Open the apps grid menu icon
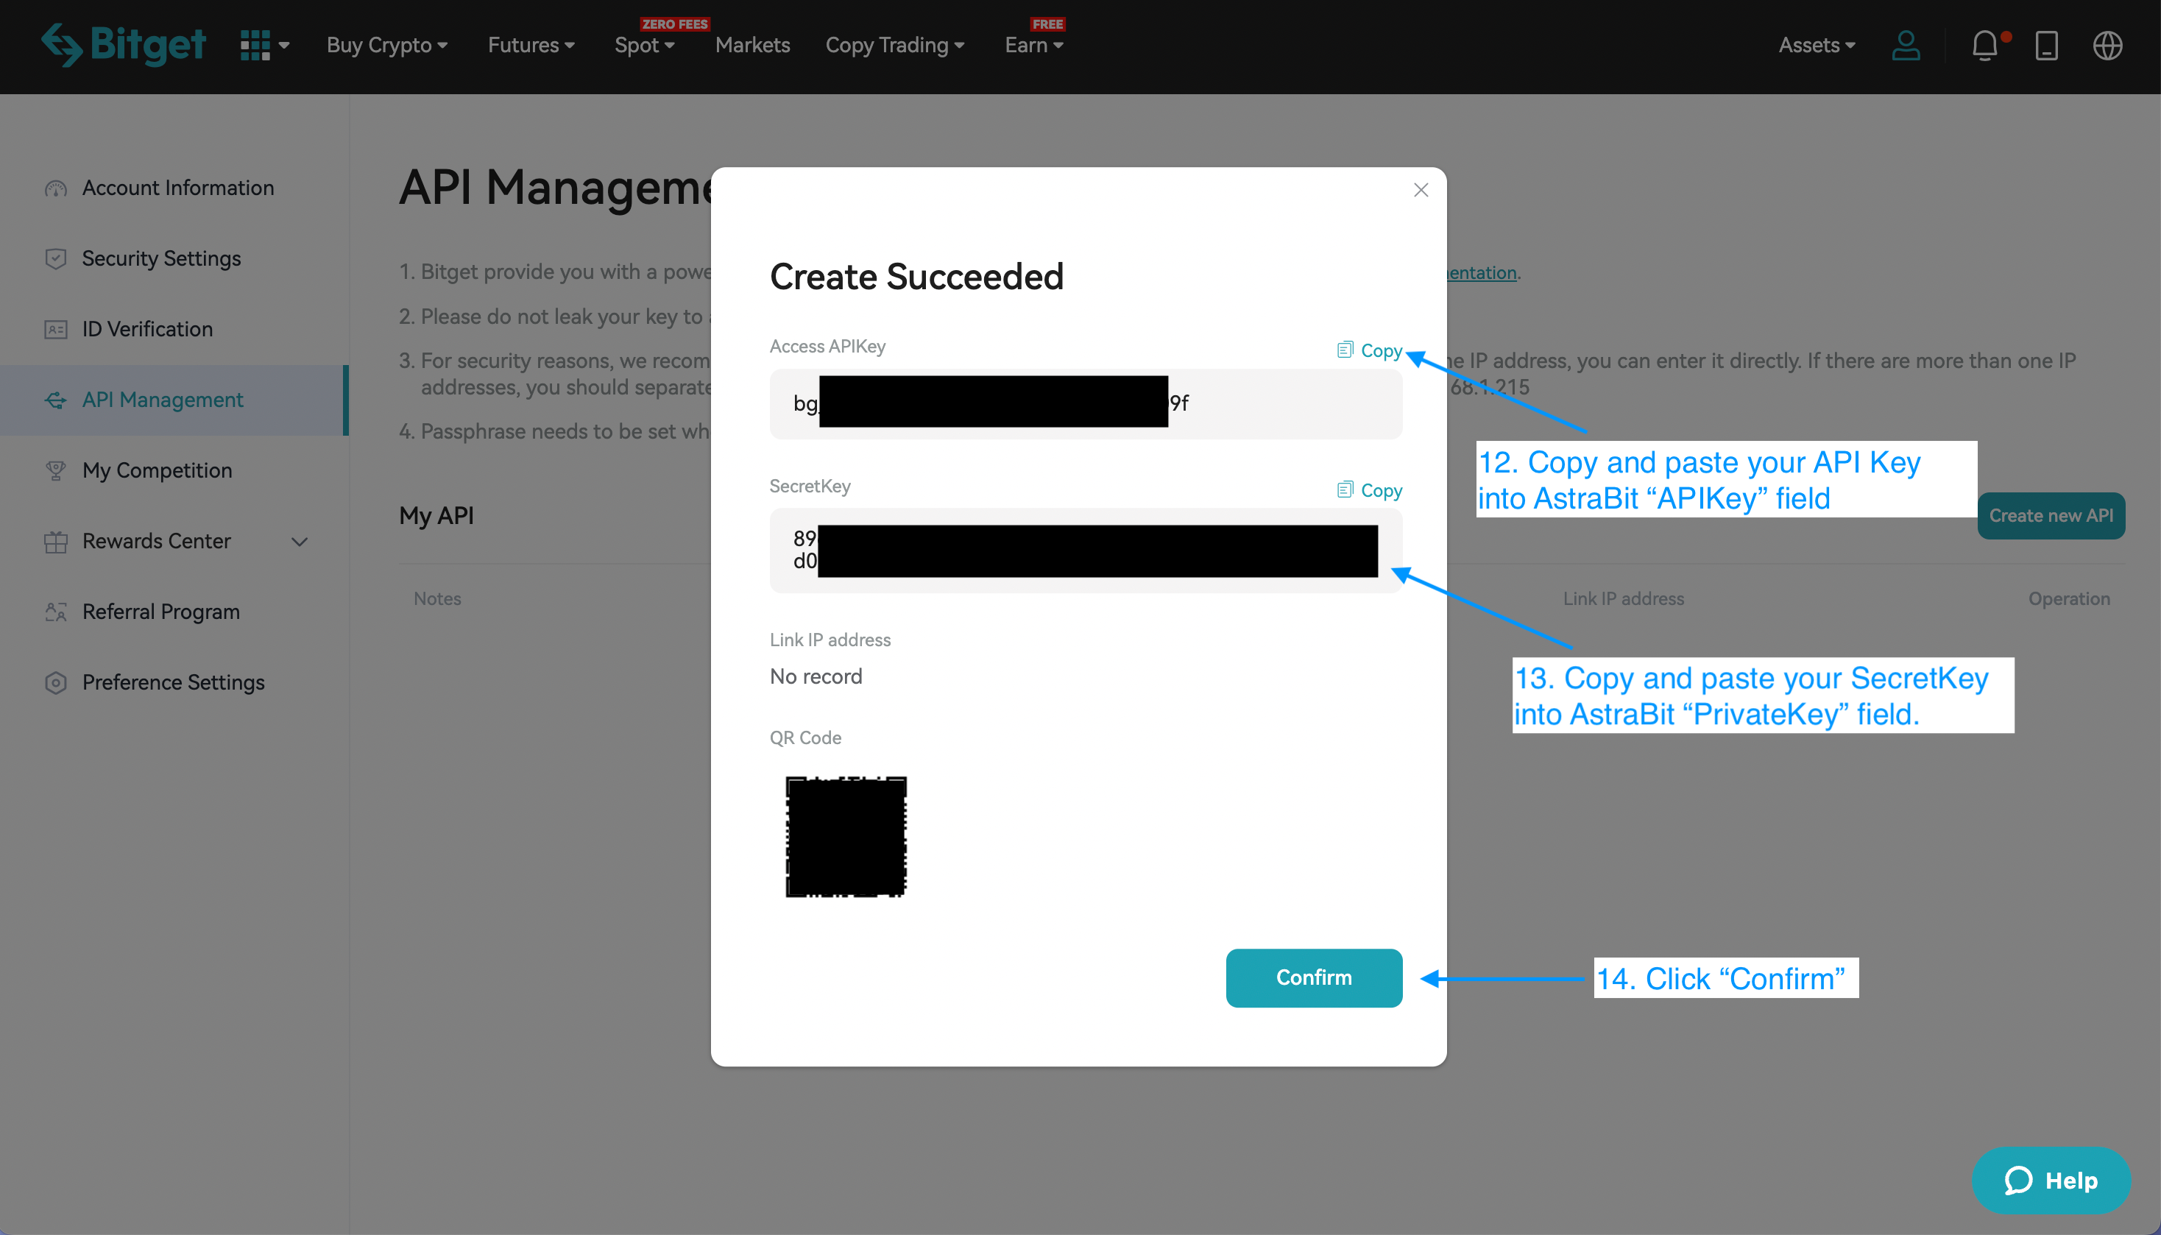Screen dimensions: 2161x1235 click(255, 45)
